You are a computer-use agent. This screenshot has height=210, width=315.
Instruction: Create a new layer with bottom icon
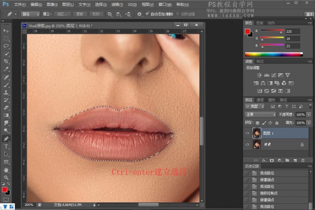(295, 160)
